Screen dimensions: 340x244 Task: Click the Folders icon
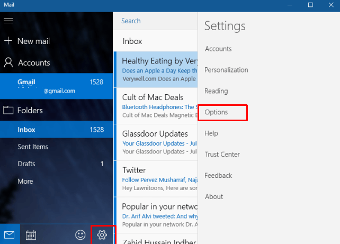click(8, 110)
